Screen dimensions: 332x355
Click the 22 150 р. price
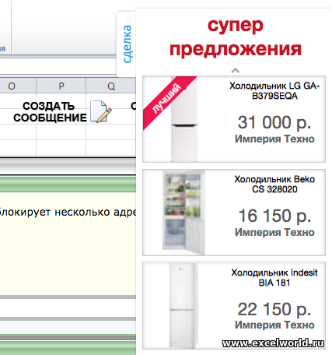(x=274, y=309)
